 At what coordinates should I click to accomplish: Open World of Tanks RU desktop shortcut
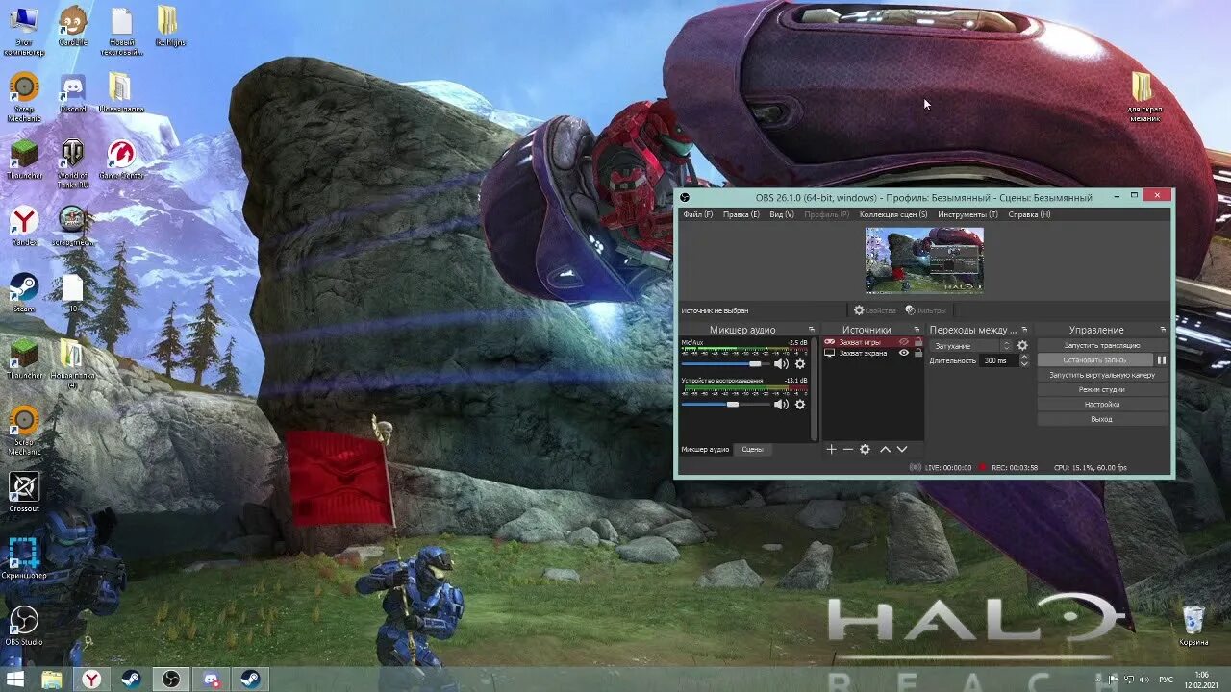pos(73,161)
